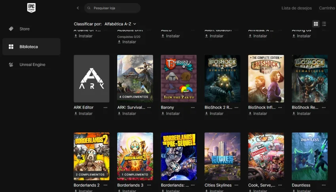This screenshot has width=336, height=192.
Task: Open options menu for Dauntless
Action: [x=324, y=185]
